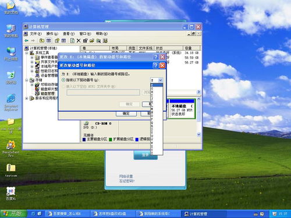Click the Properties icon next to Delete
291x218 pixels.
pyautogui.click(x=85, y=41)
